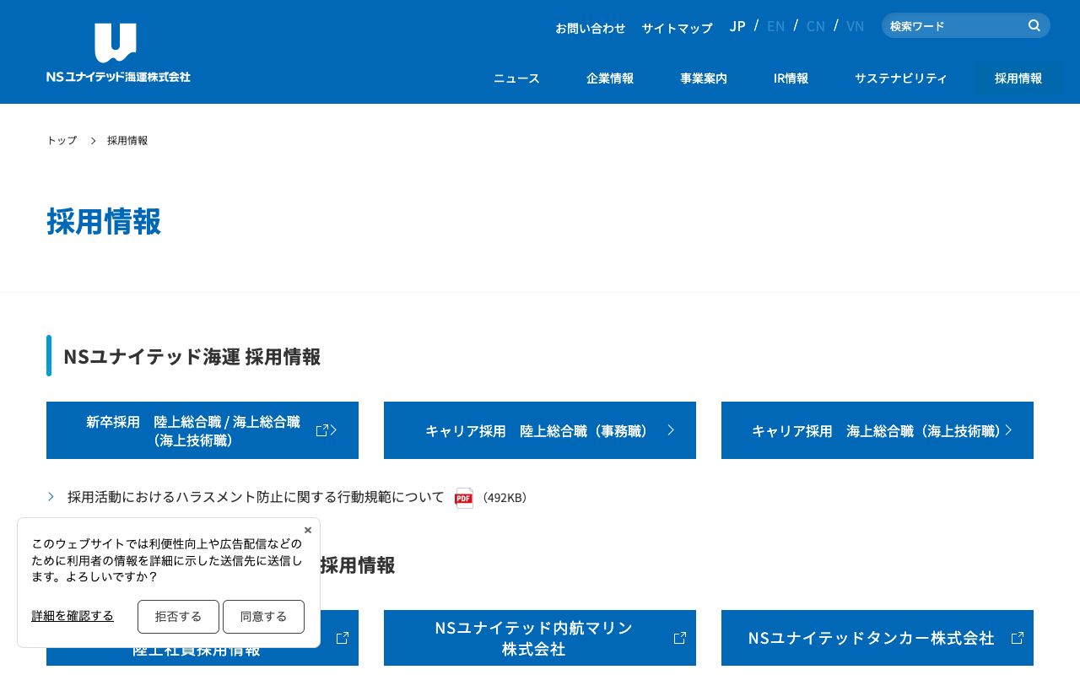Click 拒否する to reject cookies
Image resolution: width=1080 pixels, height=675 pixels.
click(x=178, y=617)
